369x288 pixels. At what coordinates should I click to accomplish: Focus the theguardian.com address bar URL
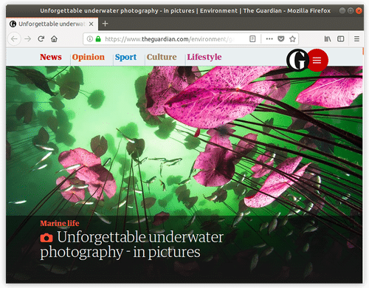pos(170,39)
